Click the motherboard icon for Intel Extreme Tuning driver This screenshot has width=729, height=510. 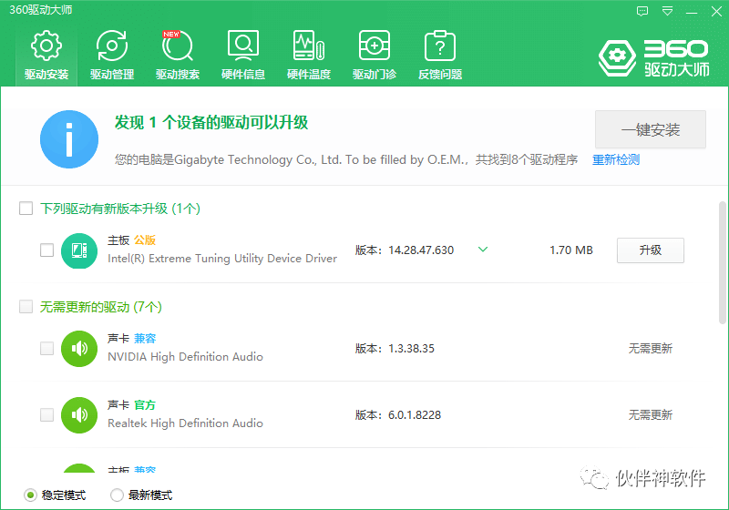point(79,250)
